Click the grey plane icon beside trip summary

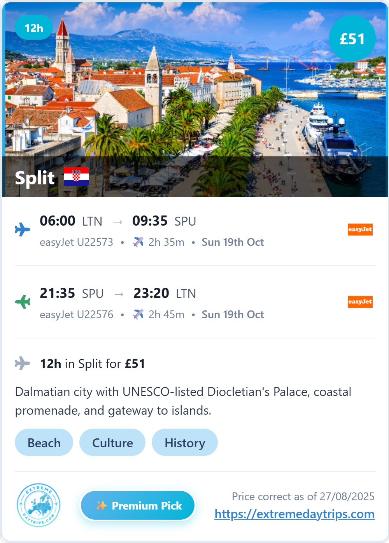(23, 364)
